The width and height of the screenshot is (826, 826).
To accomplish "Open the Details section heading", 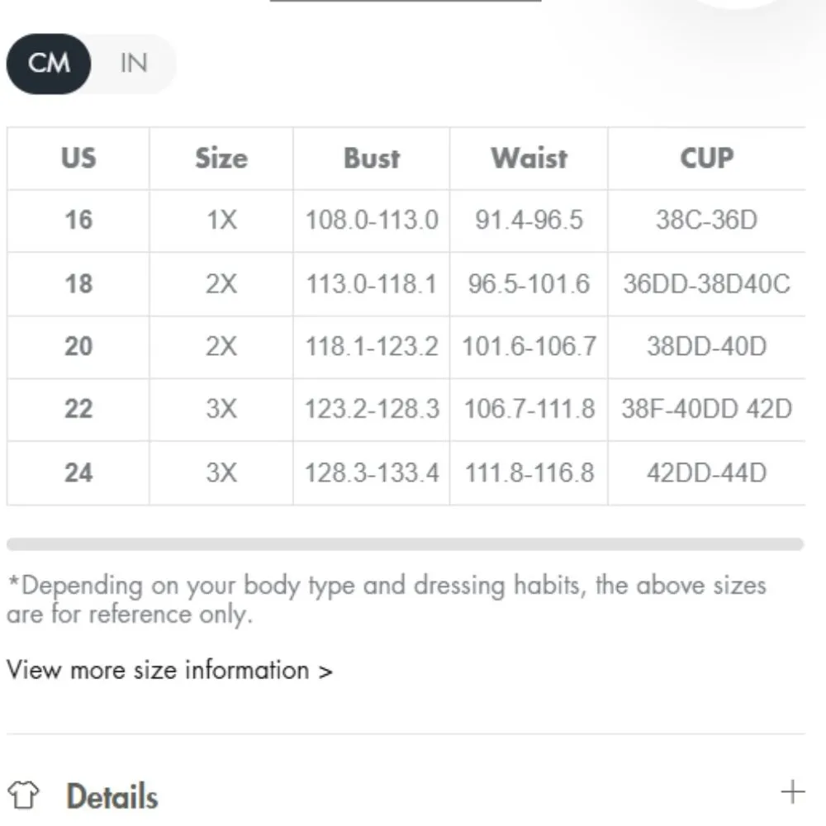I will [112, 796].
